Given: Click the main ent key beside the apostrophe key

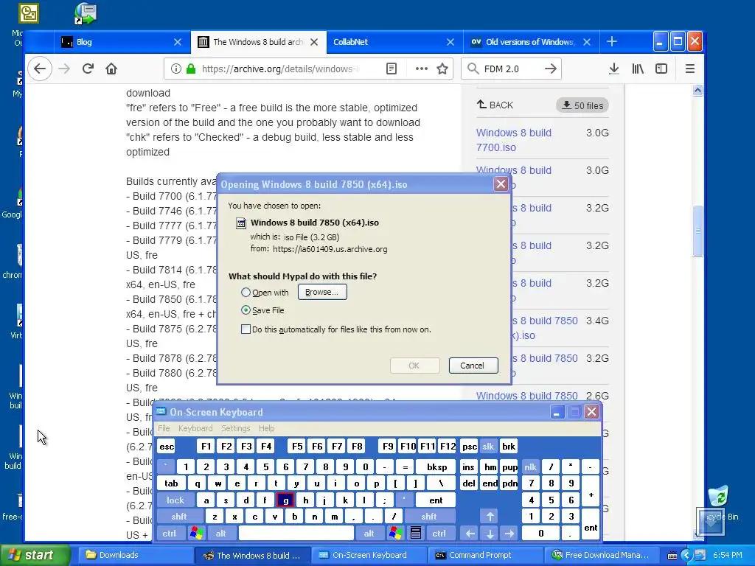Looking at the screenshot, I should [436, 500].
